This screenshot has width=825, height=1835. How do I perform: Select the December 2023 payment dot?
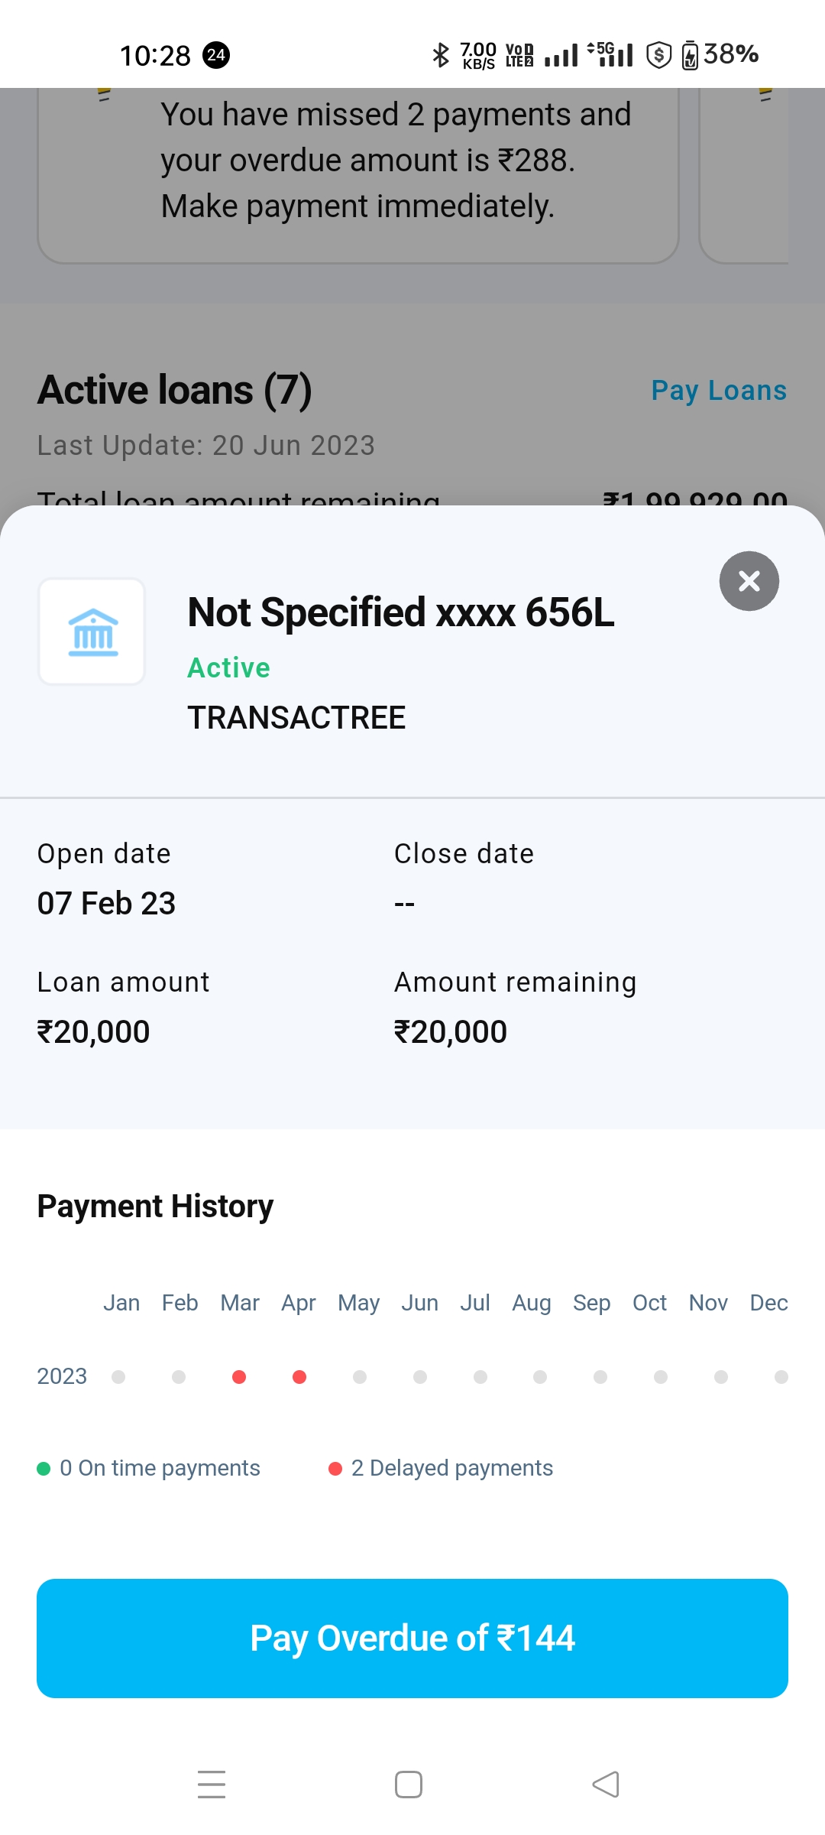pyautogui.click(x=781, y=1377)
